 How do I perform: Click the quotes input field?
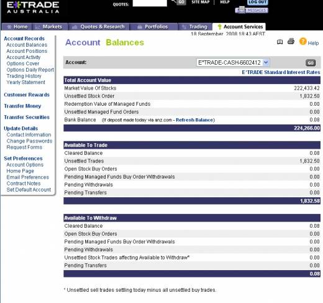coord(150,3)
